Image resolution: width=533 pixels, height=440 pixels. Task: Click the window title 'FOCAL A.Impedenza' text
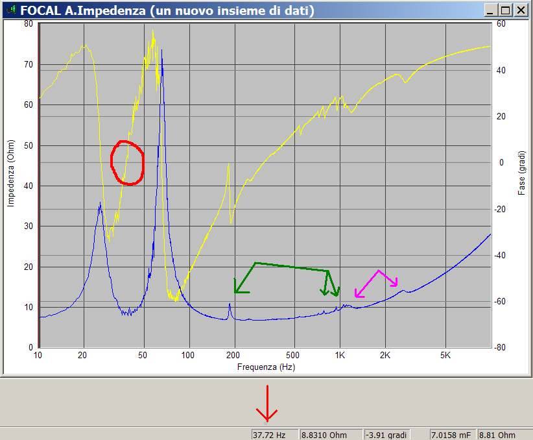(x=82, y=10)
